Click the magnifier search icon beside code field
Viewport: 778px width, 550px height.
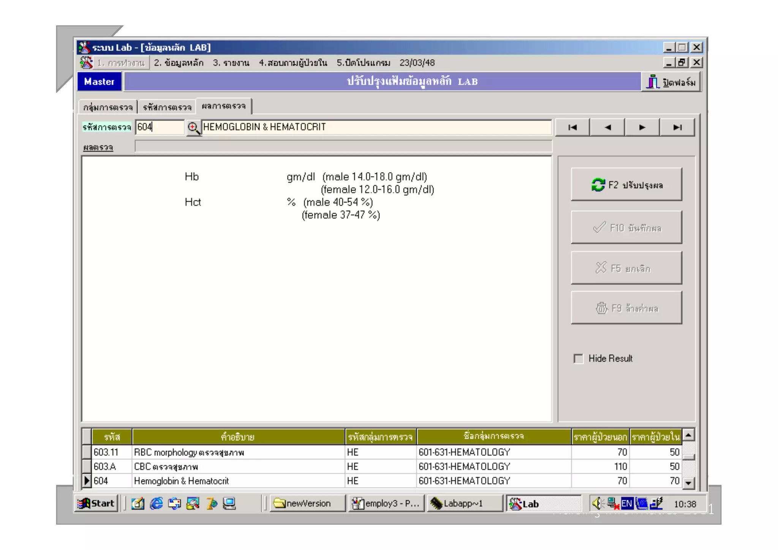pos(193,127)
